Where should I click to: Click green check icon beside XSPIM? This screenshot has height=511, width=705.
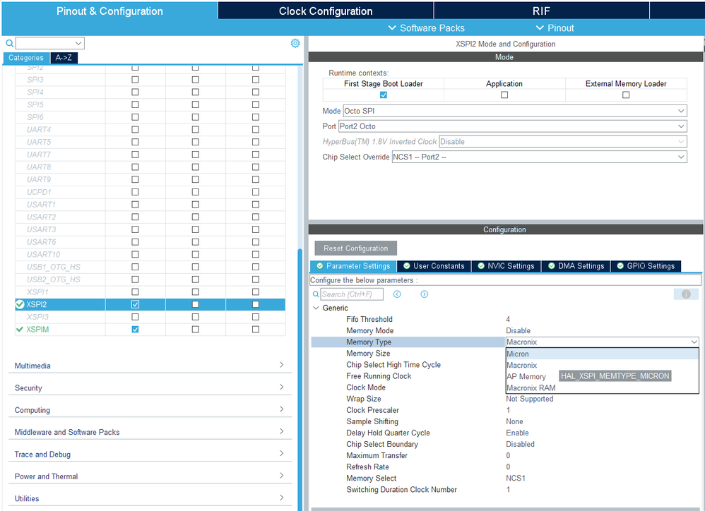click(20, 329)
